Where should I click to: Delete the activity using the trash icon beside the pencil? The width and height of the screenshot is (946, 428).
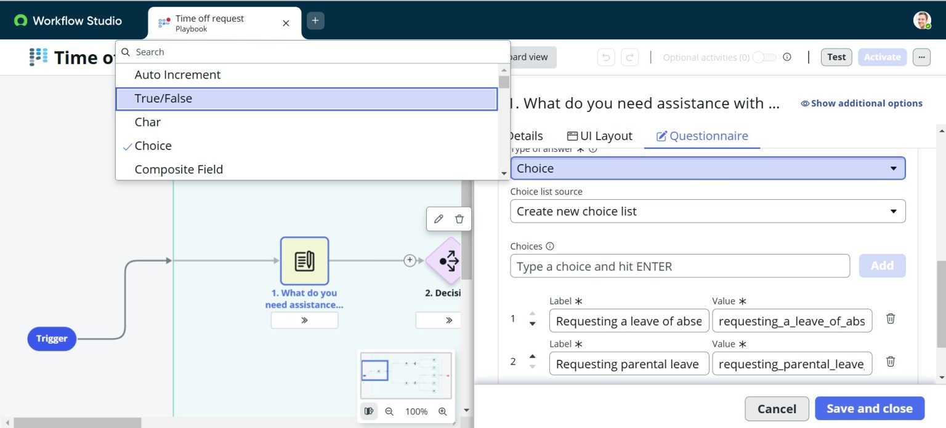(x=460, y=219)
